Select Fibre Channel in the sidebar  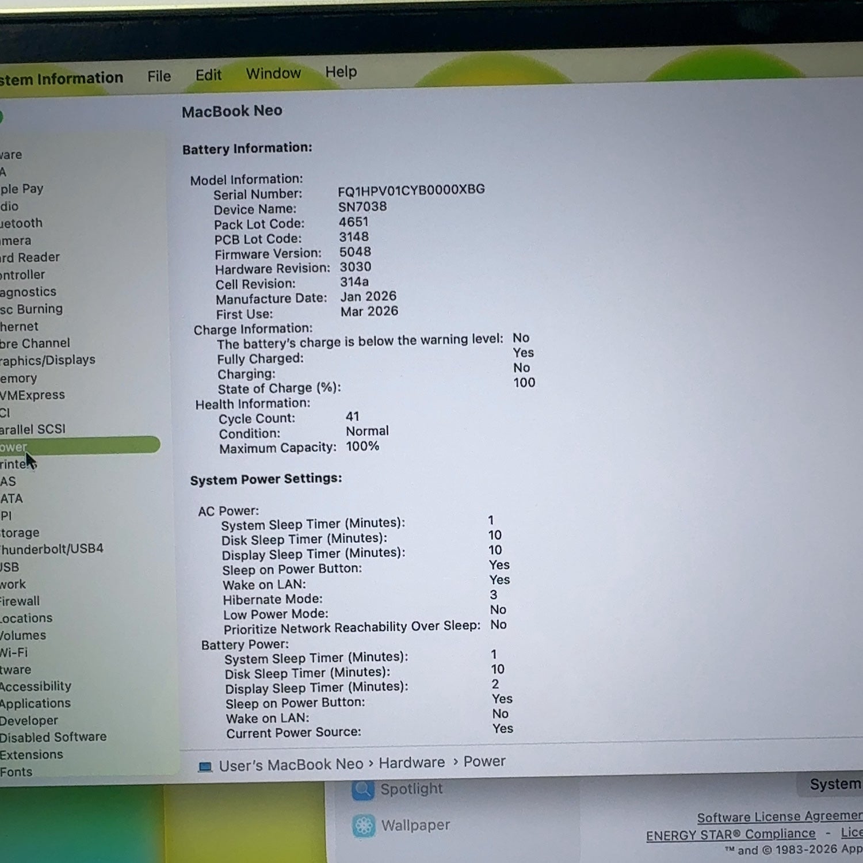click(35, 343)
